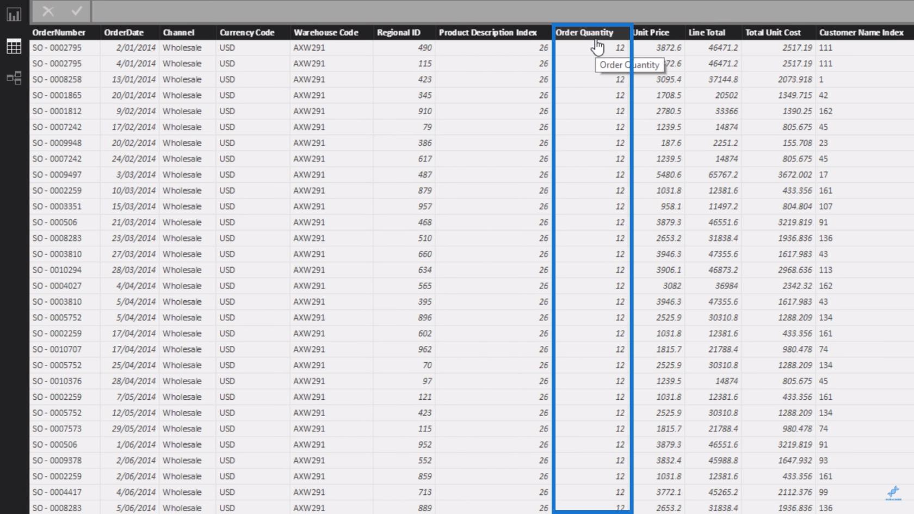914x514 pixels.
Task: Click order number SO - 0010376
Action: click(57, 381)
